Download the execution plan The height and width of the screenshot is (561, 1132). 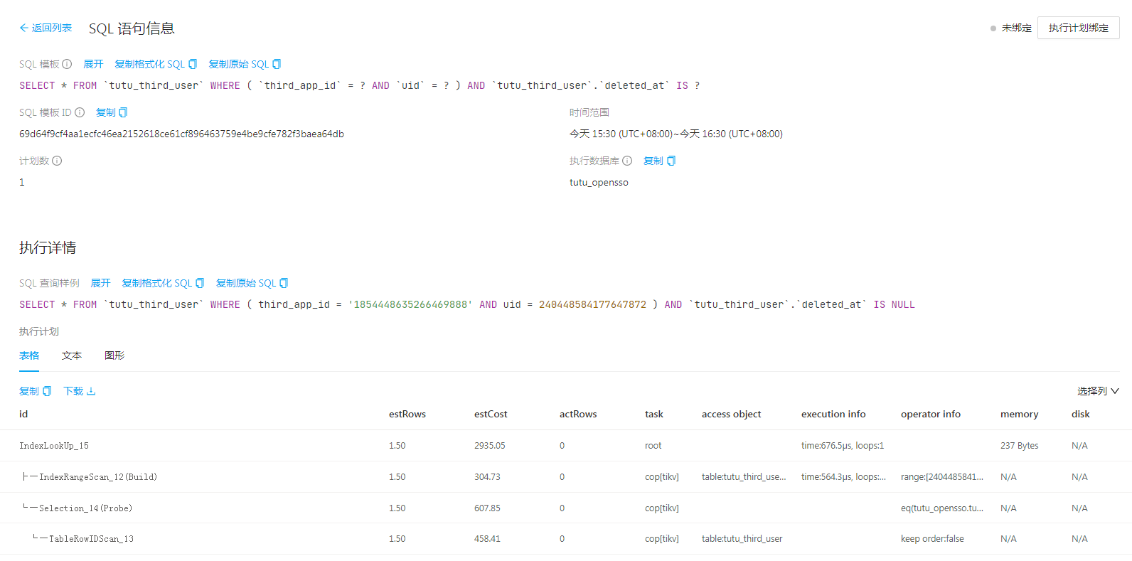click(79, 391)
